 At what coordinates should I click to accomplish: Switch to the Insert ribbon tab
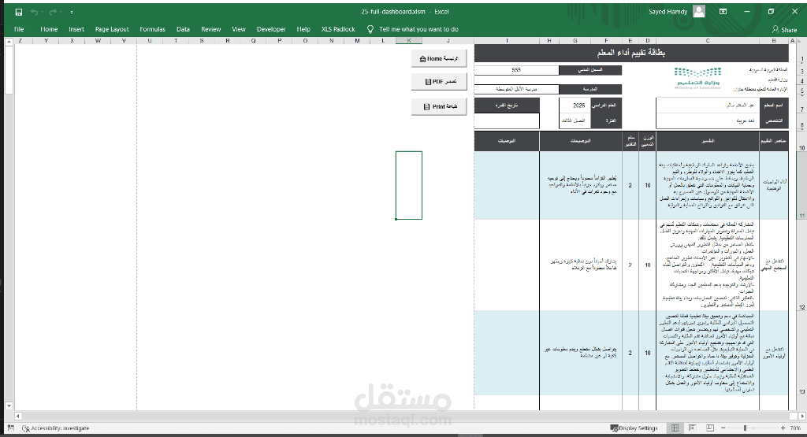tap(76, 29)
